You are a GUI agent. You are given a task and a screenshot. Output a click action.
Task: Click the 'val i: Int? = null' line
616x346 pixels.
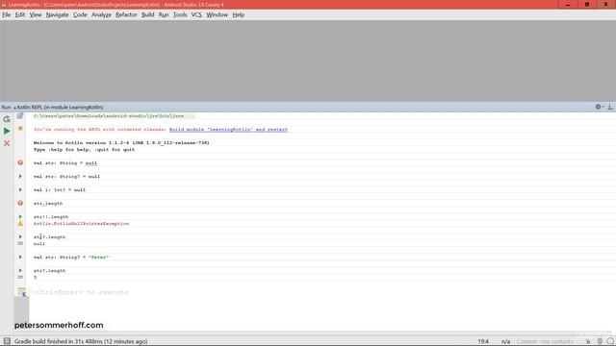point(60,190)
